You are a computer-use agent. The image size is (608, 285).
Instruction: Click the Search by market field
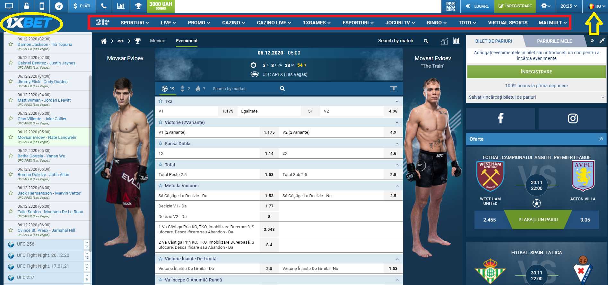pyautogui.click(x=245, y=88)
